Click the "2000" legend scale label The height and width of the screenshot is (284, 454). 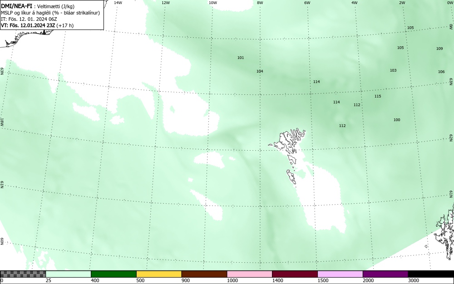[x=368, y=280]
